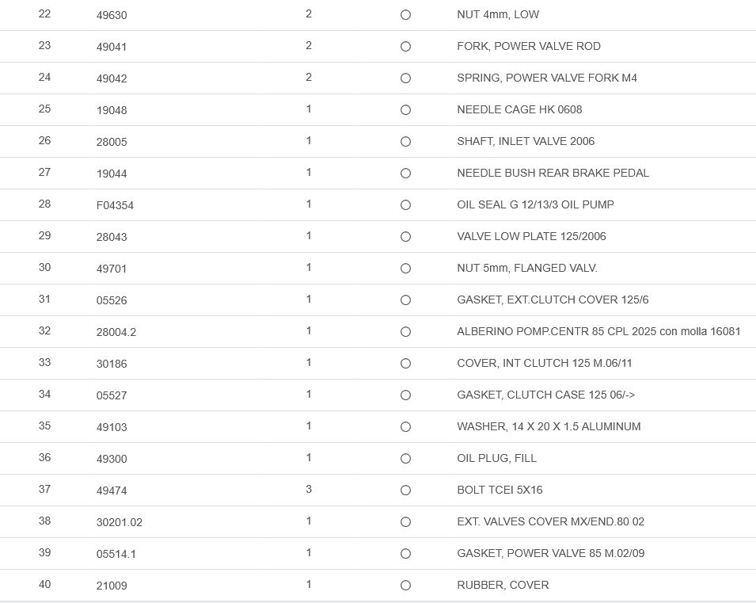Click the NEEDLE BUSH REAR BRAKE PEDAL description
This screenshot has width=756, height=603.
coord(553,173)
